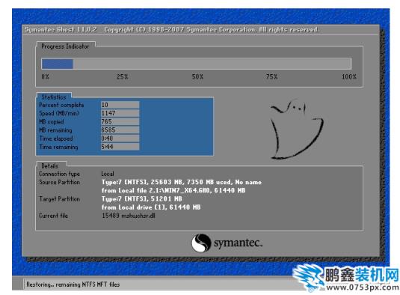This screenshot has width=400, height=295.
Task: Click the Progress Indicator group label
Action: (x=65, y=46)
